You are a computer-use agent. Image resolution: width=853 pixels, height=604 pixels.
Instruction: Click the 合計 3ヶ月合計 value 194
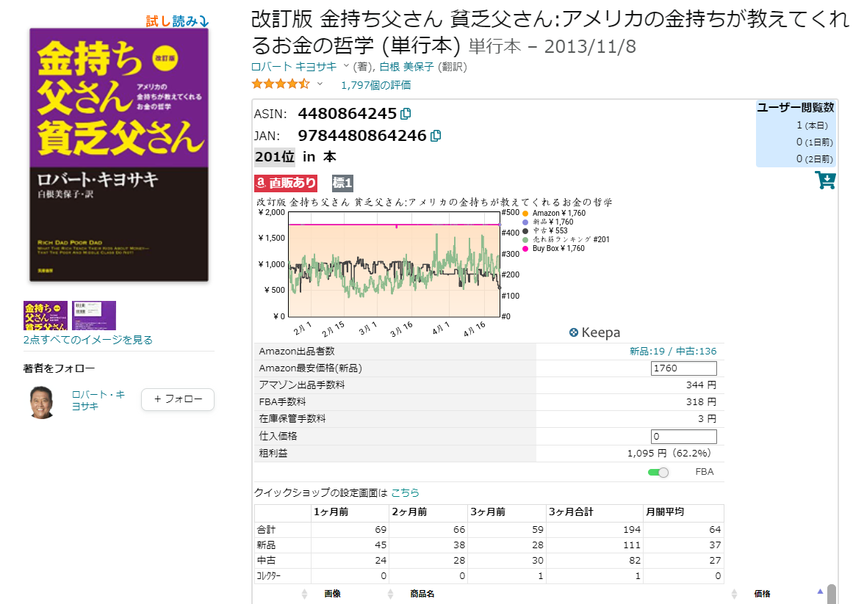[x=632, y=530]
